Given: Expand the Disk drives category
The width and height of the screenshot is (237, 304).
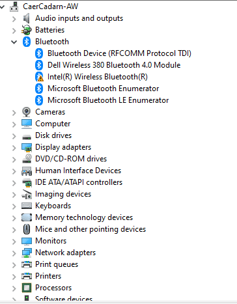Looking at the screenshot, I should point(14,136).
